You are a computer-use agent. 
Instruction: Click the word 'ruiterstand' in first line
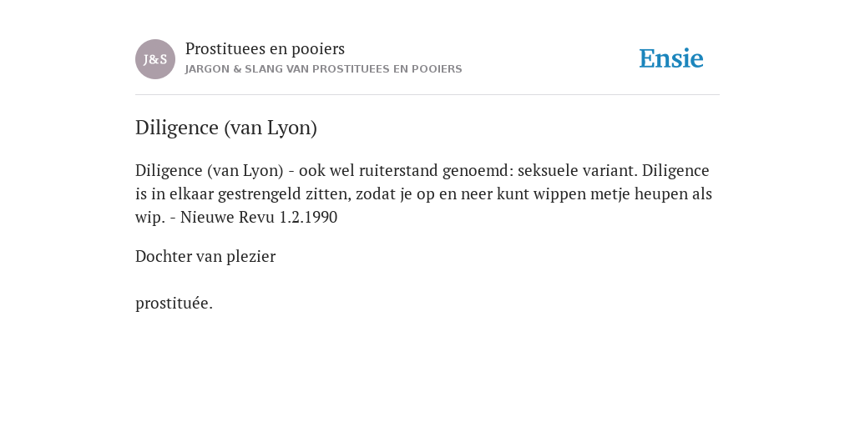[x=398, y=170]
